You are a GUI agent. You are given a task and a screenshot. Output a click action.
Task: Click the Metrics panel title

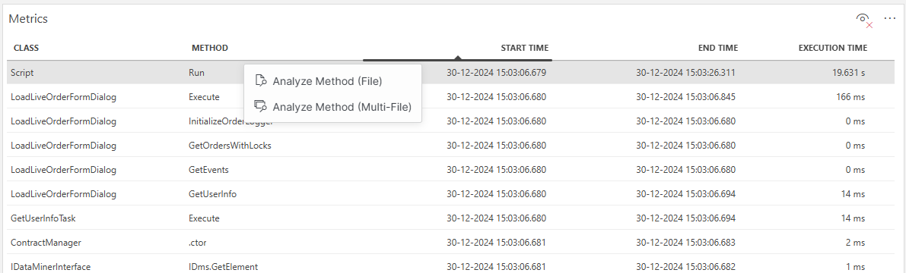(27, 18)
